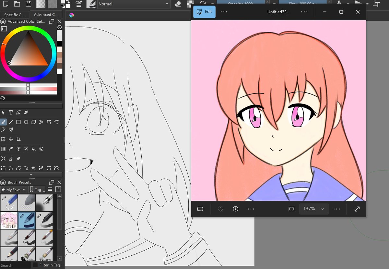Open the brush preset chooser button

tap(91, 4)
